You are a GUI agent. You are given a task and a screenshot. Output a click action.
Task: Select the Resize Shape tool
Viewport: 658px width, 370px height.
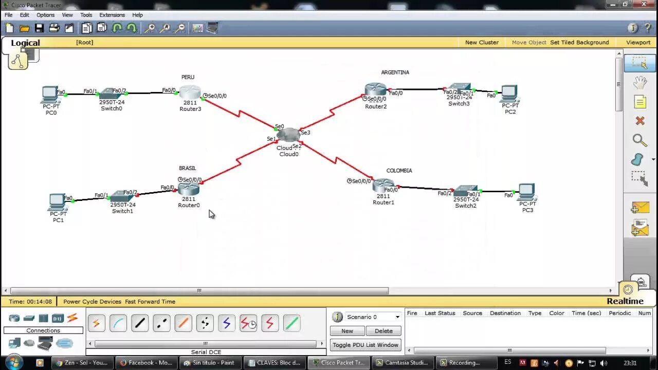point(639,178)
